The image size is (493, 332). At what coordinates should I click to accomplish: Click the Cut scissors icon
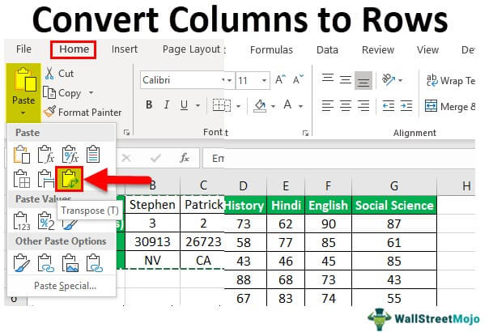pyautogui.click(x=48, y=73)
